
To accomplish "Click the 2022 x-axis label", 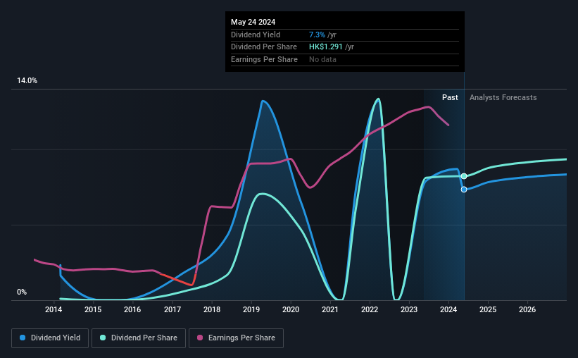I will coord(370,309).
